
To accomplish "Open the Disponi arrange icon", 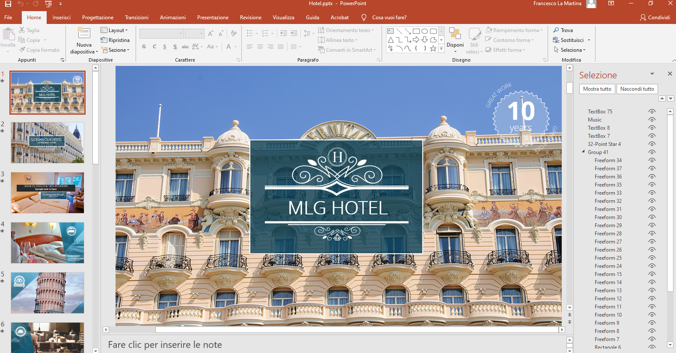I will 455,34.
